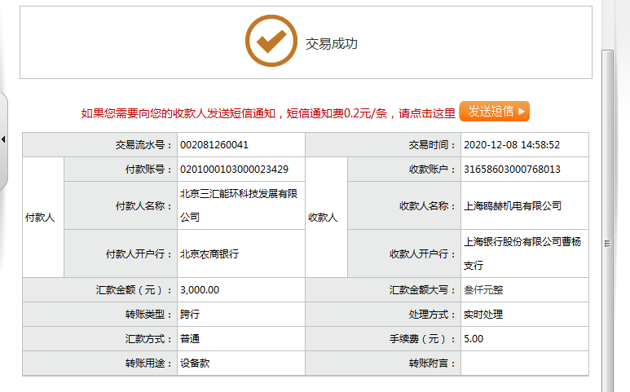The image size is (630, 392).
Task: Click the 发送短信 button
Action: pyautogui.click(x=495, y=112)
